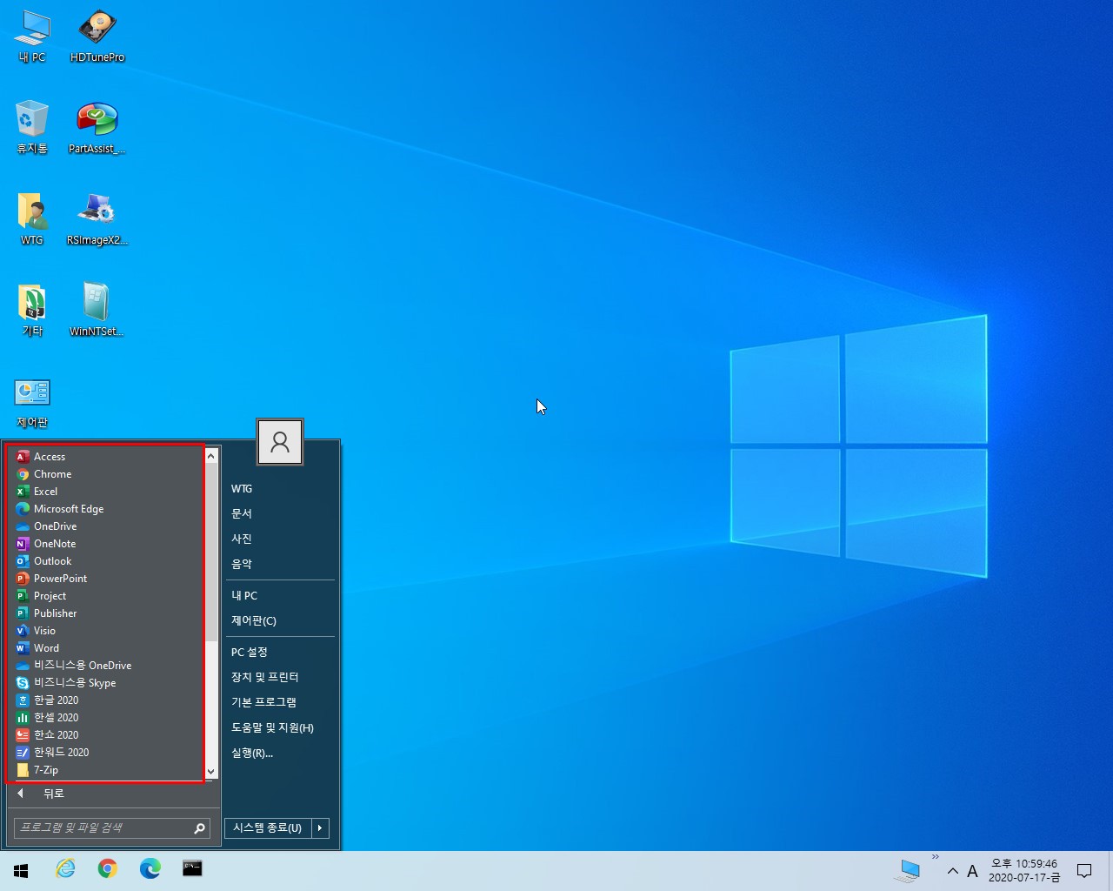Viewport: 1113px width, 891px height.
Task: Click the programs list scroll-down arrow
Action: 210,771
